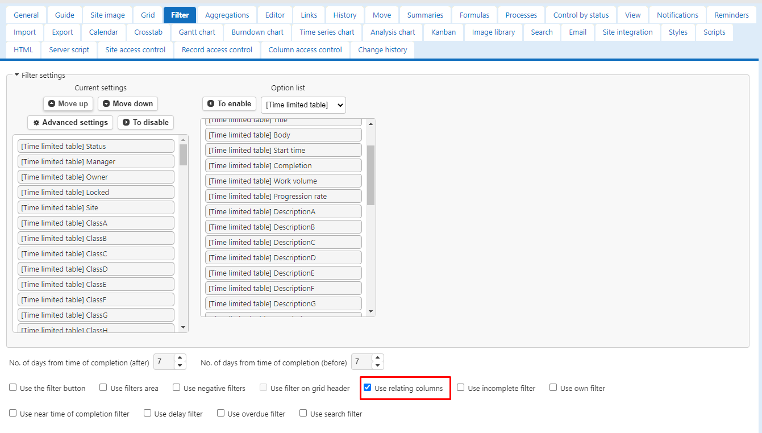Viewport: 762px width, 433px height.
Task: Open the Notifications tab
Action: tap(678, 15)
